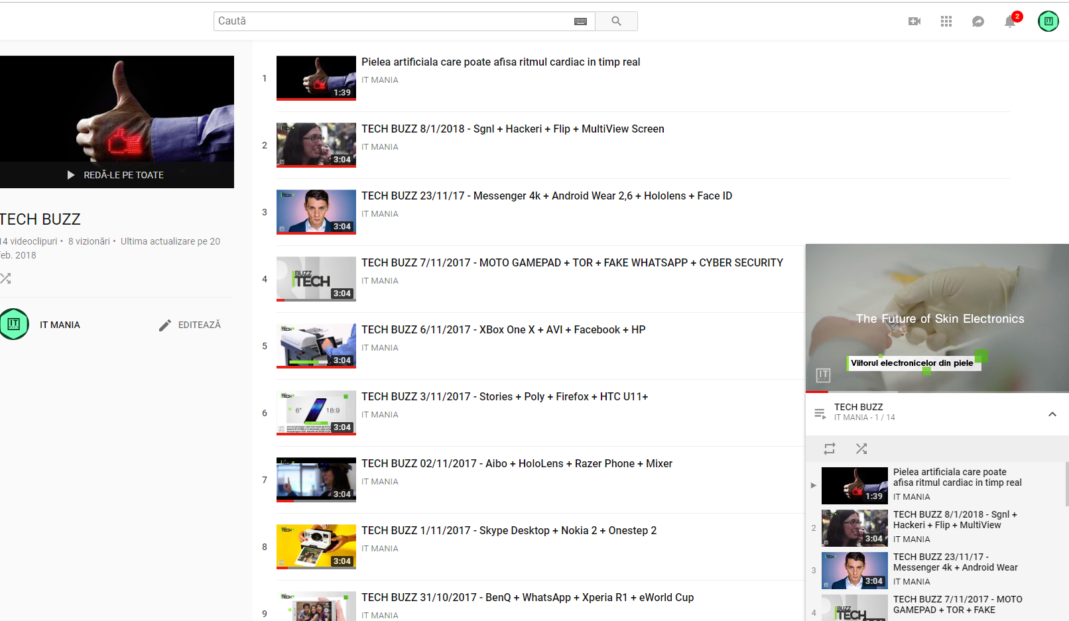Click miniplayer queue thumbnail for item 3
This screenshot has height=621, width=1069.
[x=855, y=571]
